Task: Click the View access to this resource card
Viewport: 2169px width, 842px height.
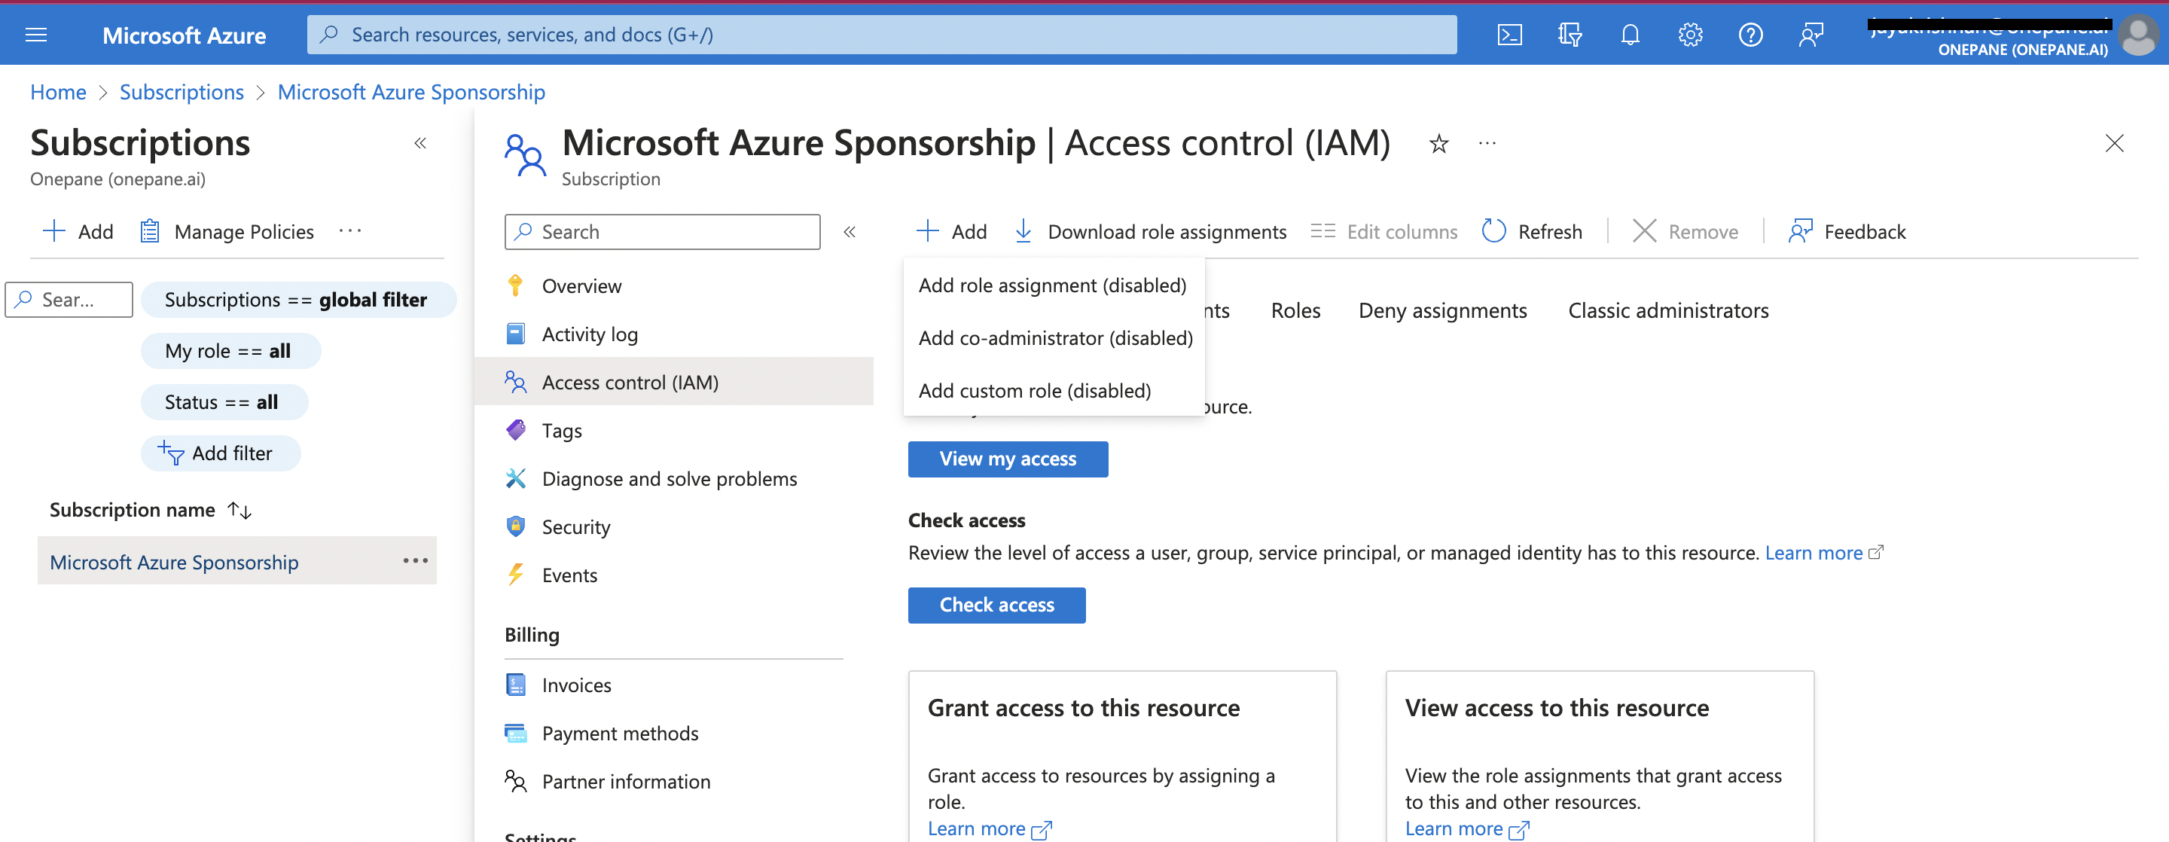Action: tap(1599, 756)
